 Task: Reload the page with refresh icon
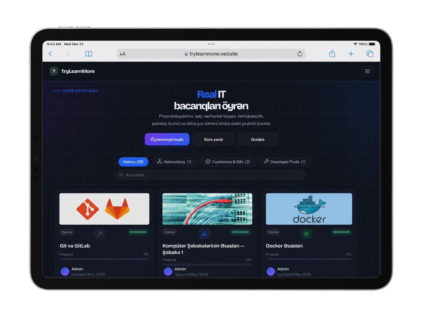[x=300, y=54]
